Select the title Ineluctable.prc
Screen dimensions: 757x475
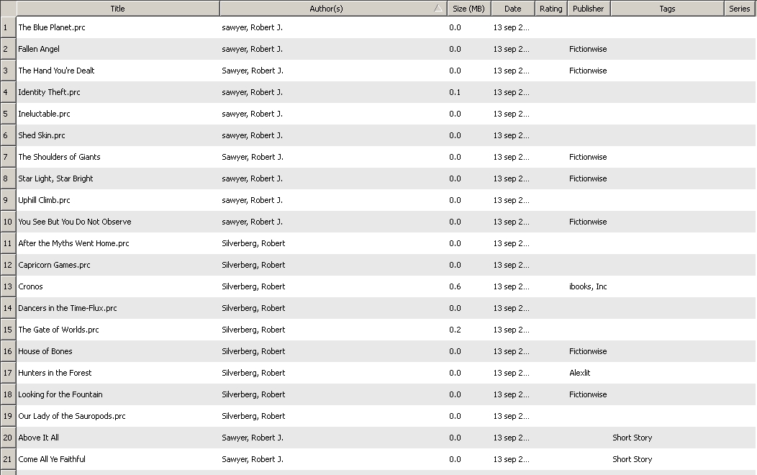pos(44,114)
